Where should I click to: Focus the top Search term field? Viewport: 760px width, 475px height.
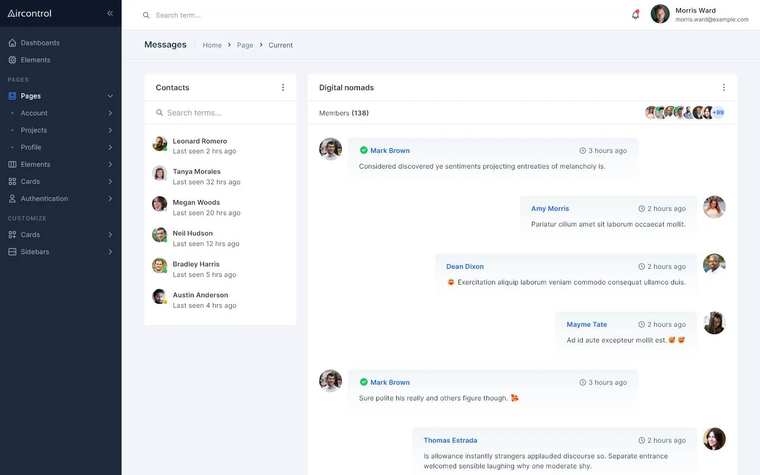(x=380, y=15)
